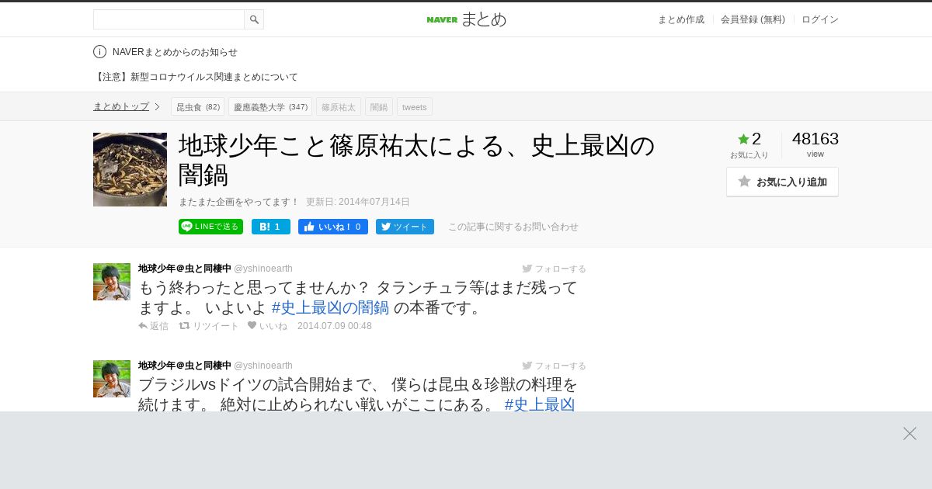Click ログイン link
The width and height of the screenshot is (932, 489).
pyautogui.click(x=820, y=19)
